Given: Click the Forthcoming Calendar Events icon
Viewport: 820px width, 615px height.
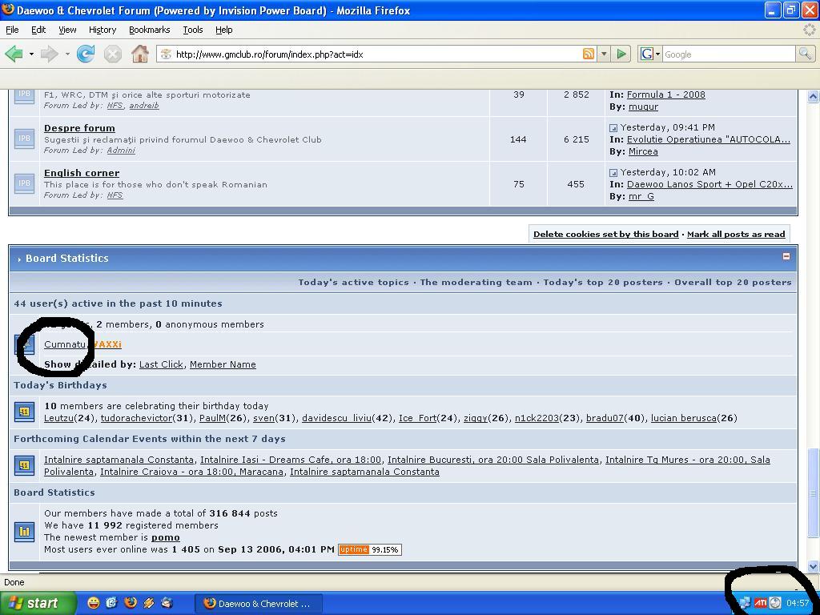Looking at the screenshot, I should (24, 465).
